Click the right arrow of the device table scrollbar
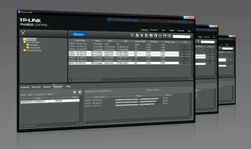Image resolution: width=251 pixels, height=149 pixels. point(190,78)
